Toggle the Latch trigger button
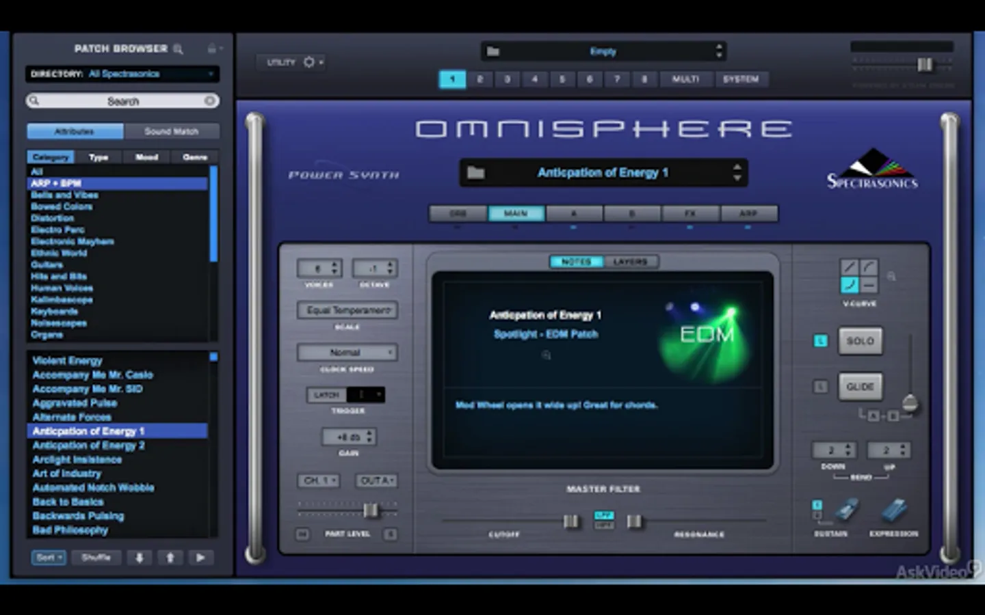 tap(326, 395)
